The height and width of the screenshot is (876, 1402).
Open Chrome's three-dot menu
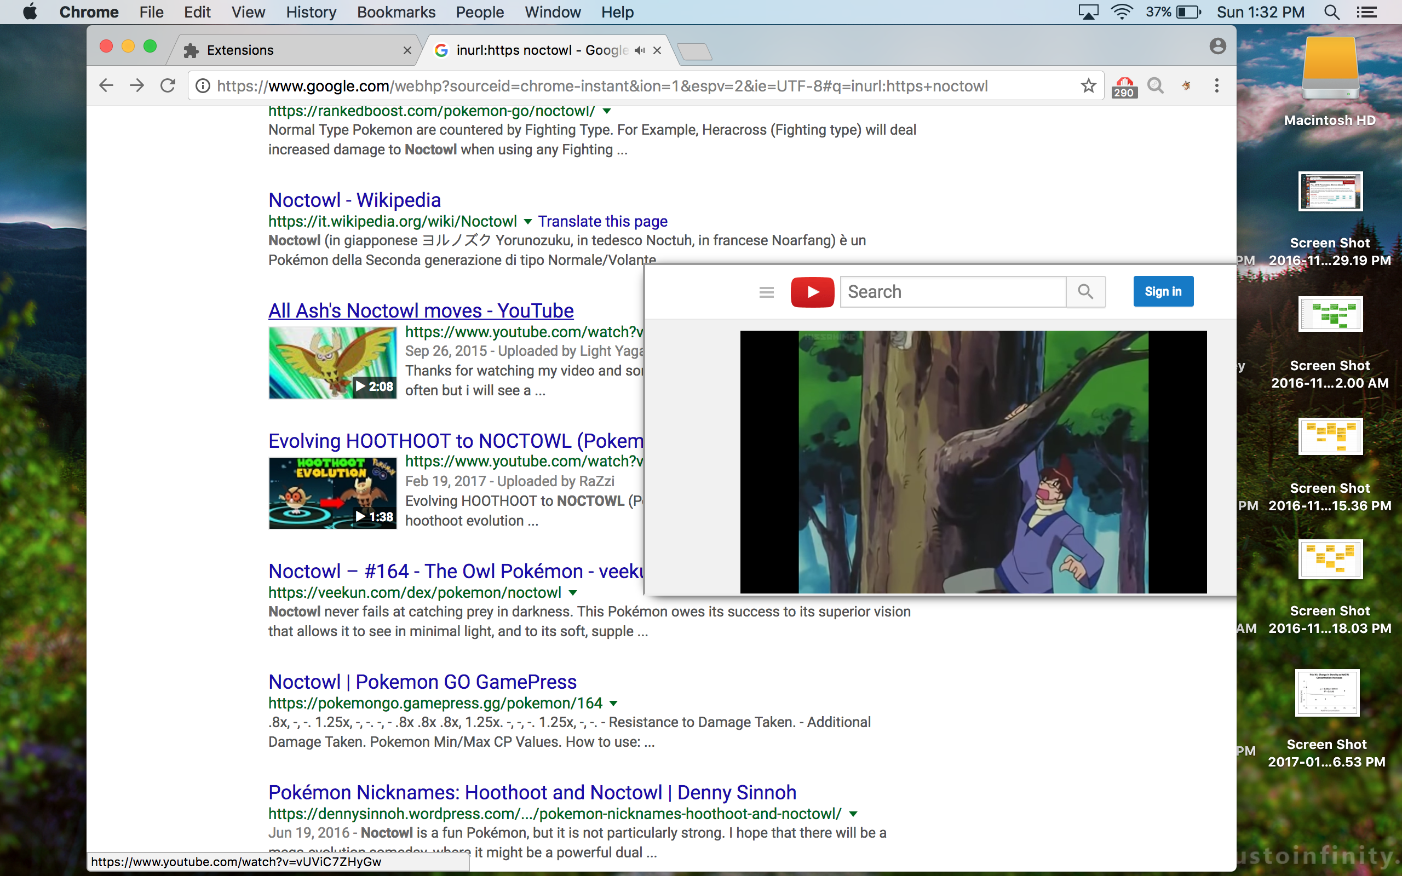click(x=1216, y=86)
